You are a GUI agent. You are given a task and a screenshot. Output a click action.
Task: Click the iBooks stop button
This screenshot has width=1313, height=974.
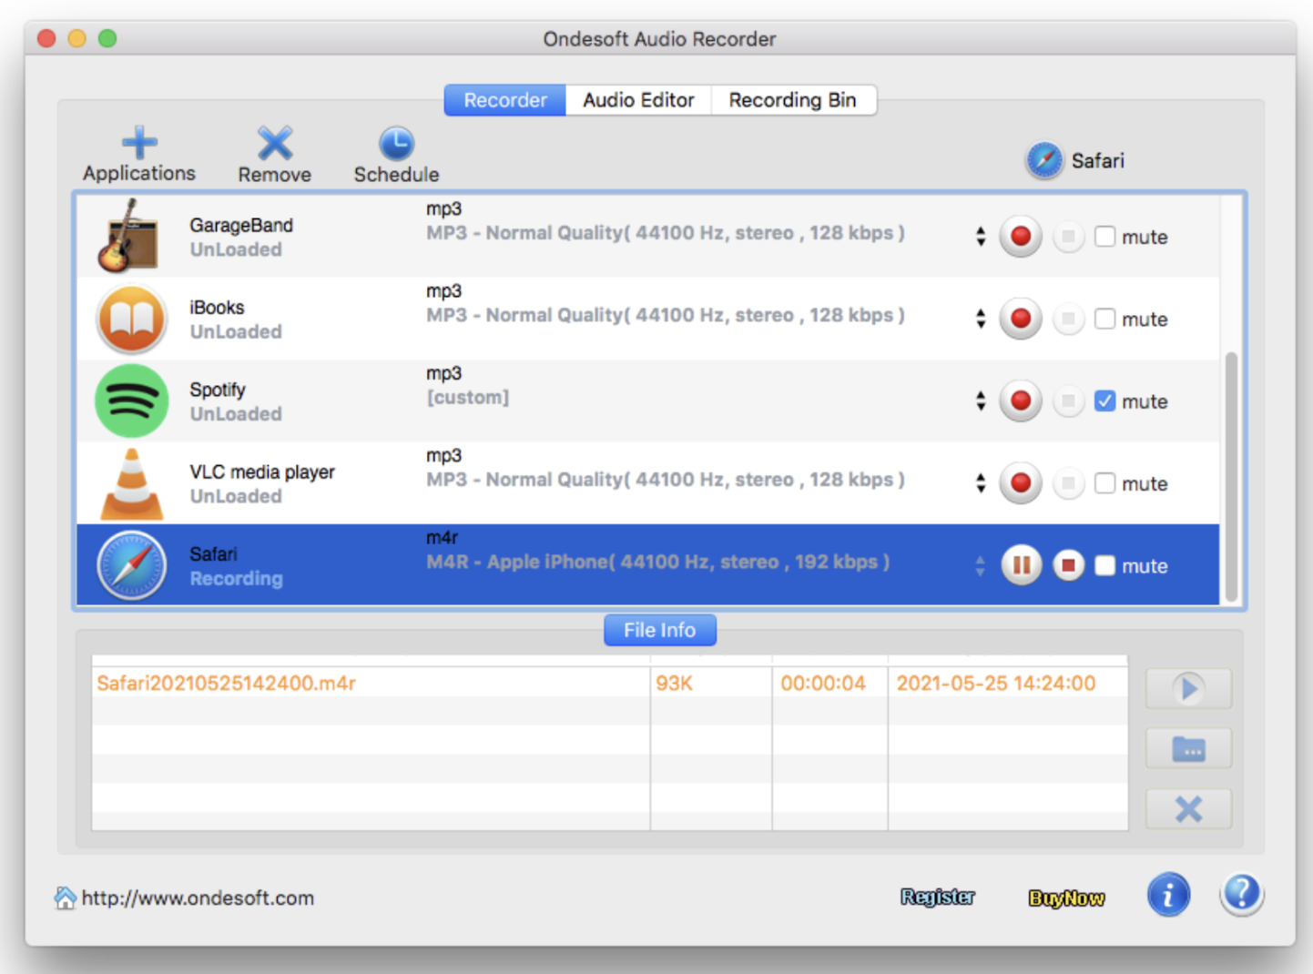click(1068, 319)
